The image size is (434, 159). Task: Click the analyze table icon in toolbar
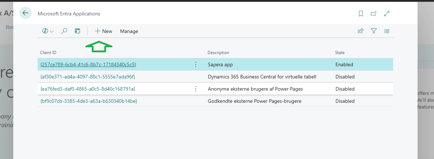(77, 31)
